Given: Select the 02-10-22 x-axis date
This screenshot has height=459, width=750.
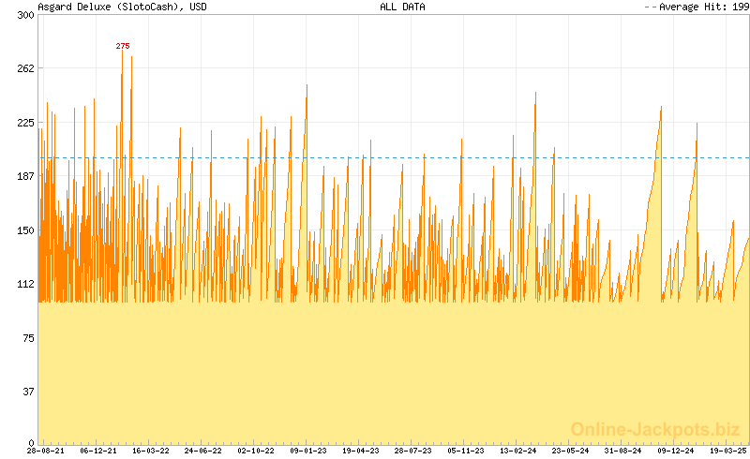Looking at the screenshot, I should click(256, 451).
